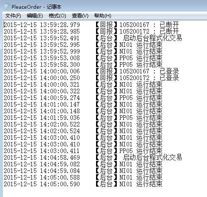The height and width of the screenshot is (197, 207).
Task: Click the line 105200167 : 已登录
Action: pyautogui.click(x=91, y=71)
